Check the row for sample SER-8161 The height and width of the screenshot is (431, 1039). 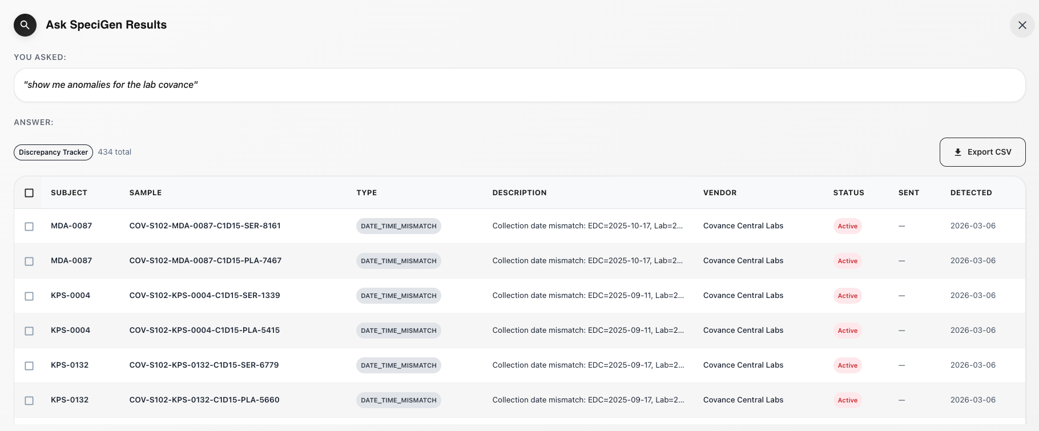[x=29, y=227]
